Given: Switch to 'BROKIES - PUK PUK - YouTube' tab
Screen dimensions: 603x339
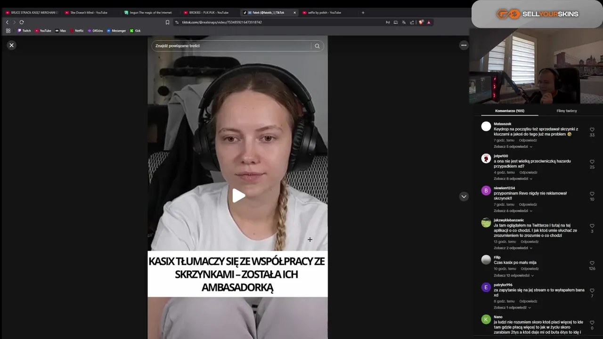Looking at the screenshot, I should (x=210, y=13).
